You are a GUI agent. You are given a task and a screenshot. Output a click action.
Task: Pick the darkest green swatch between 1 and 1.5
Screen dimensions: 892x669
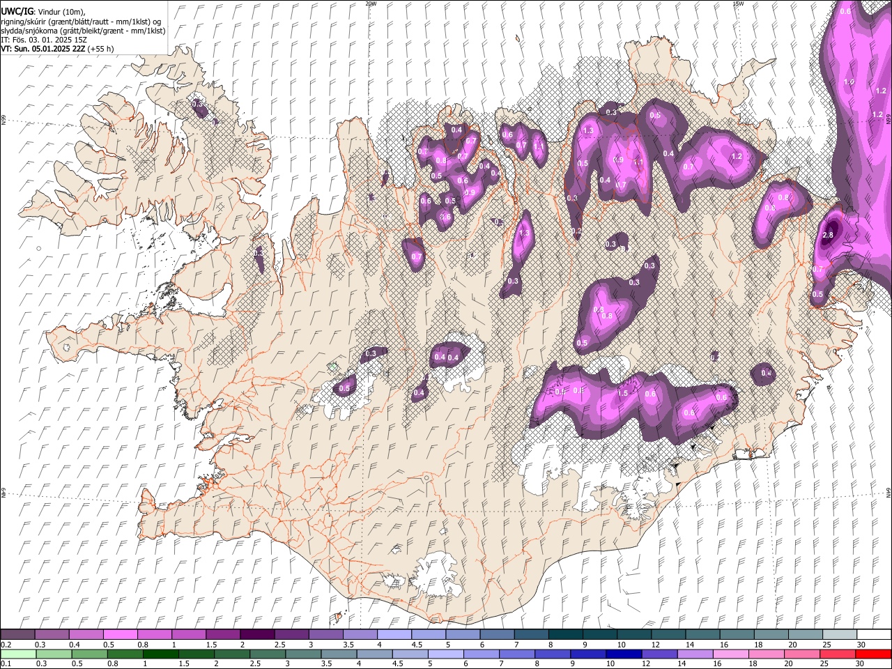point(161,654)
